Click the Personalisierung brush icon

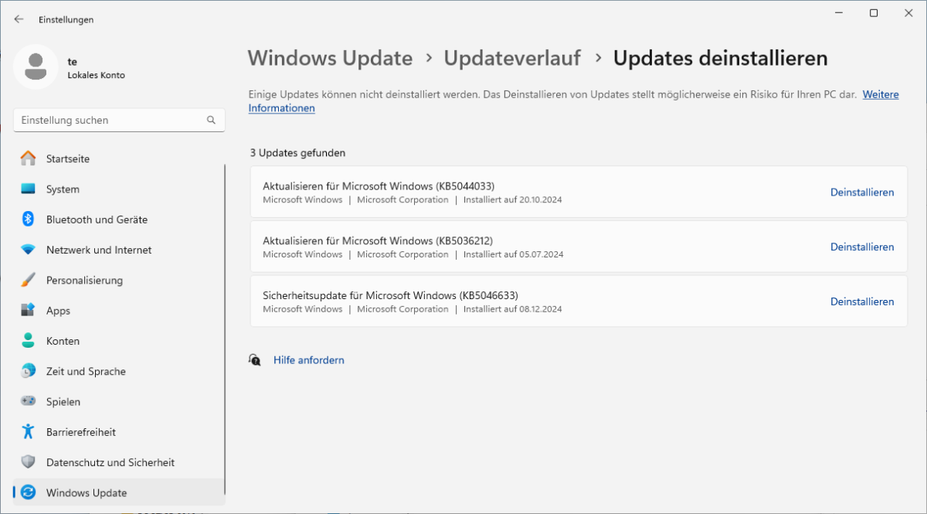29,280
